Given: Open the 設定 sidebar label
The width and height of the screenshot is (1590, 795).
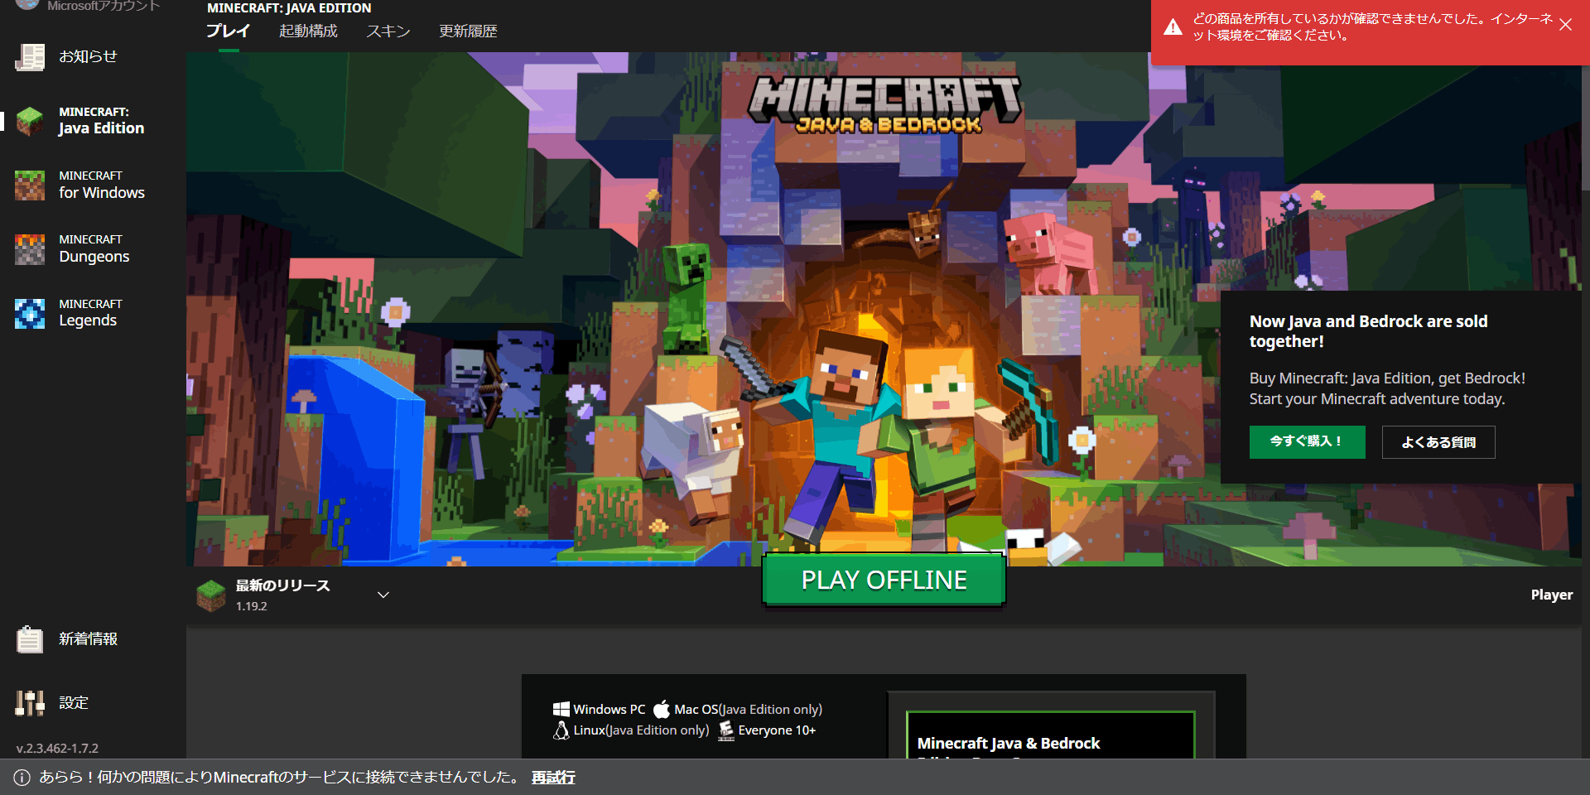Looking at the screenshot, I should [74, 703].
